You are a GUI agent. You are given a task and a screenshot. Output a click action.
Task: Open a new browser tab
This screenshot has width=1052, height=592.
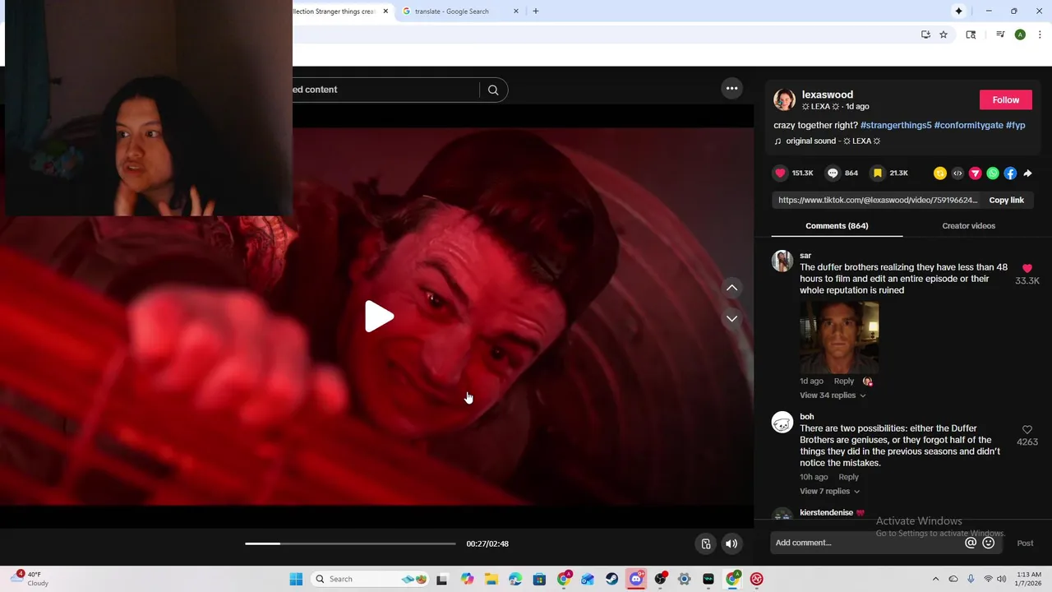tap(536, 12)
